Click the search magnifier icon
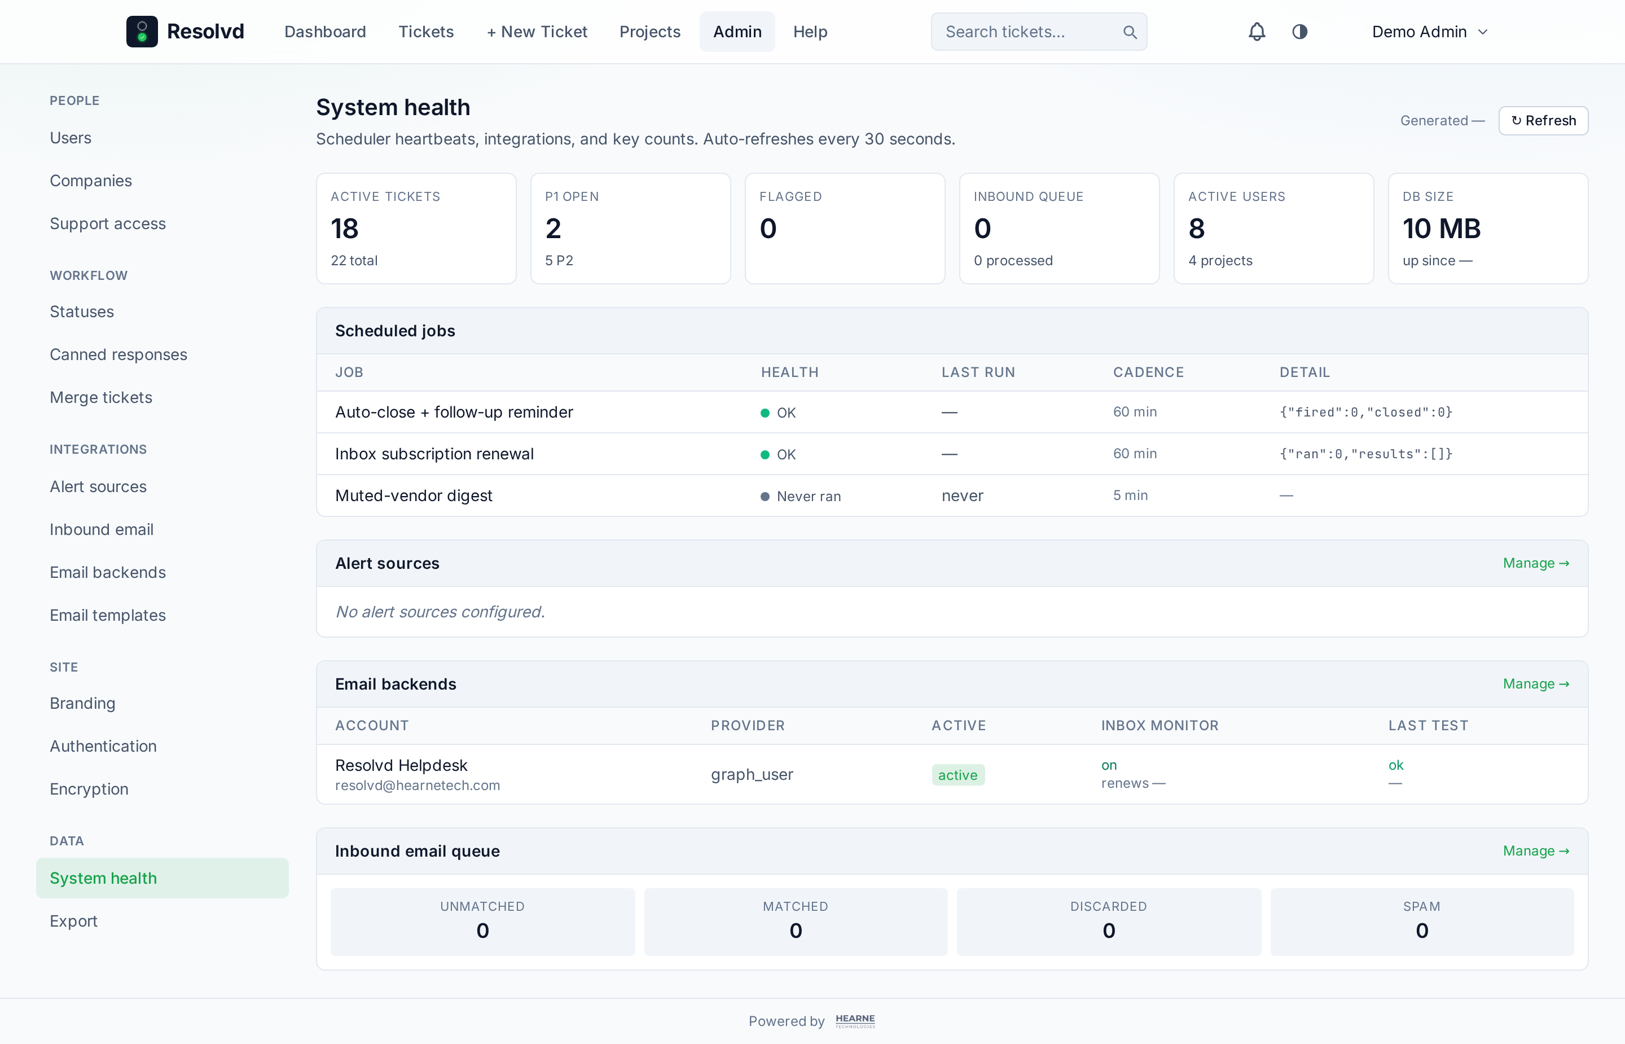The image size is (1625, 1044). click(1129, 32)
